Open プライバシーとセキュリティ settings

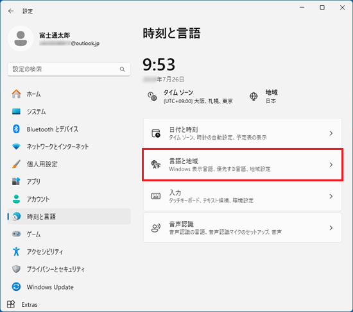point(69,269)
